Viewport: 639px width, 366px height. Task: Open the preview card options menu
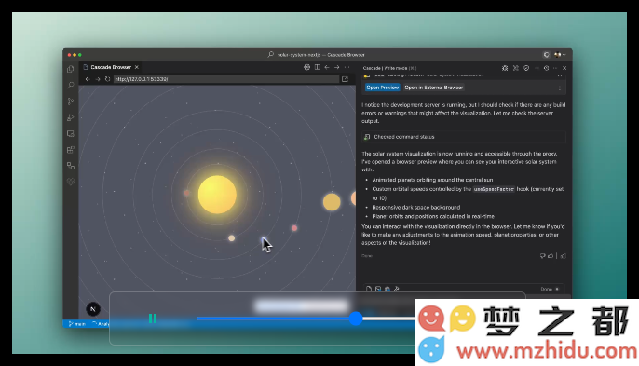(x=560, y=88)
